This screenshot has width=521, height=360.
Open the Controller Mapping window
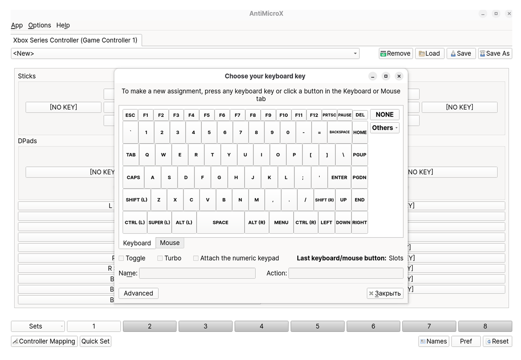point(44,341)
